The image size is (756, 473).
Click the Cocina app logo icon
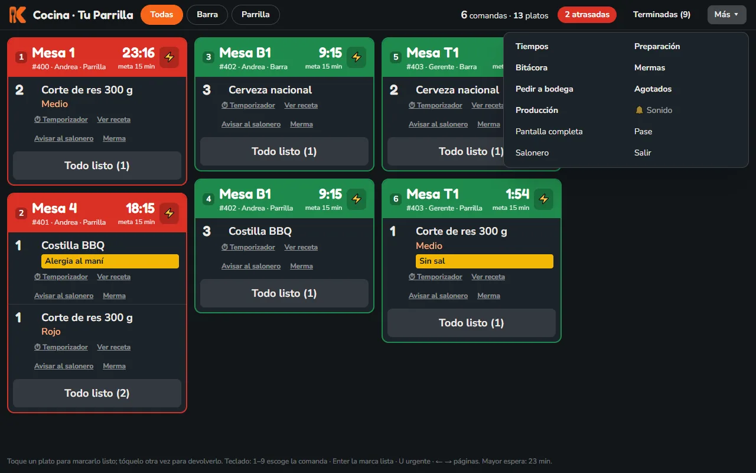pos(18,15)
